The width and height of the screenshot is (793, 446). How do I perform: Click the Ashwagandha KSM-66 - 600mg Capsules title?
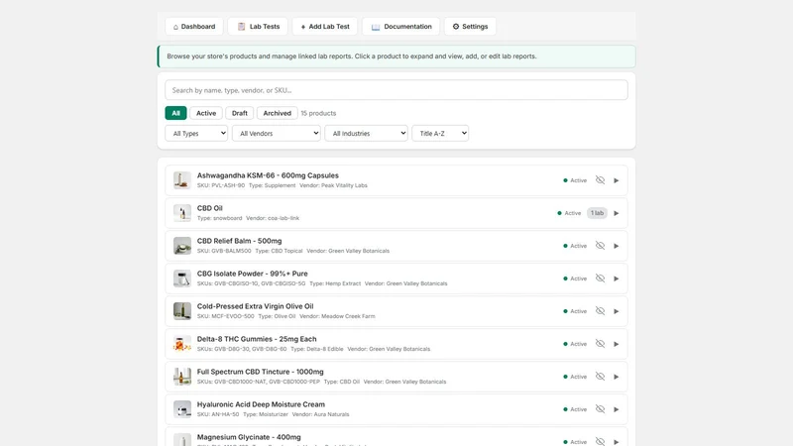pos(268,175)
